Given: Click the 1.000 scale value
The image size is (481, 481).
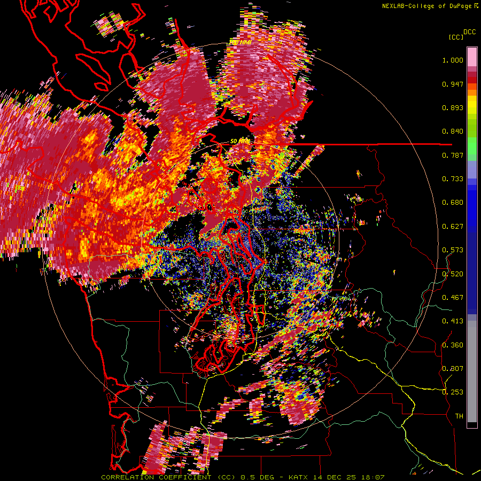Looking at the screenshot, I should coord(453,60).
